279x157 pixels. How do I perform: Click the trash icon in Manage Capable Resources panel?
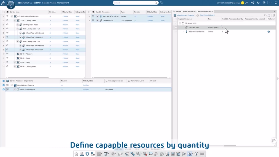coord(274,15)
